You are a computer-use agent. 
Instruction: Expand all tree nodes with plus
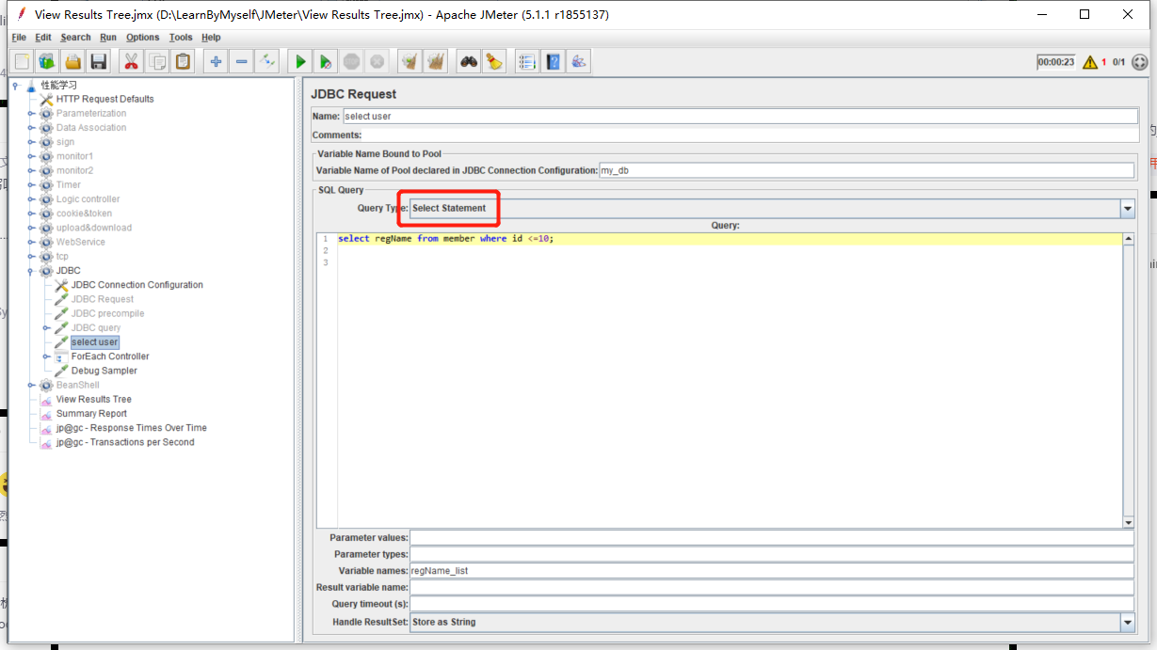click(216, 62)
